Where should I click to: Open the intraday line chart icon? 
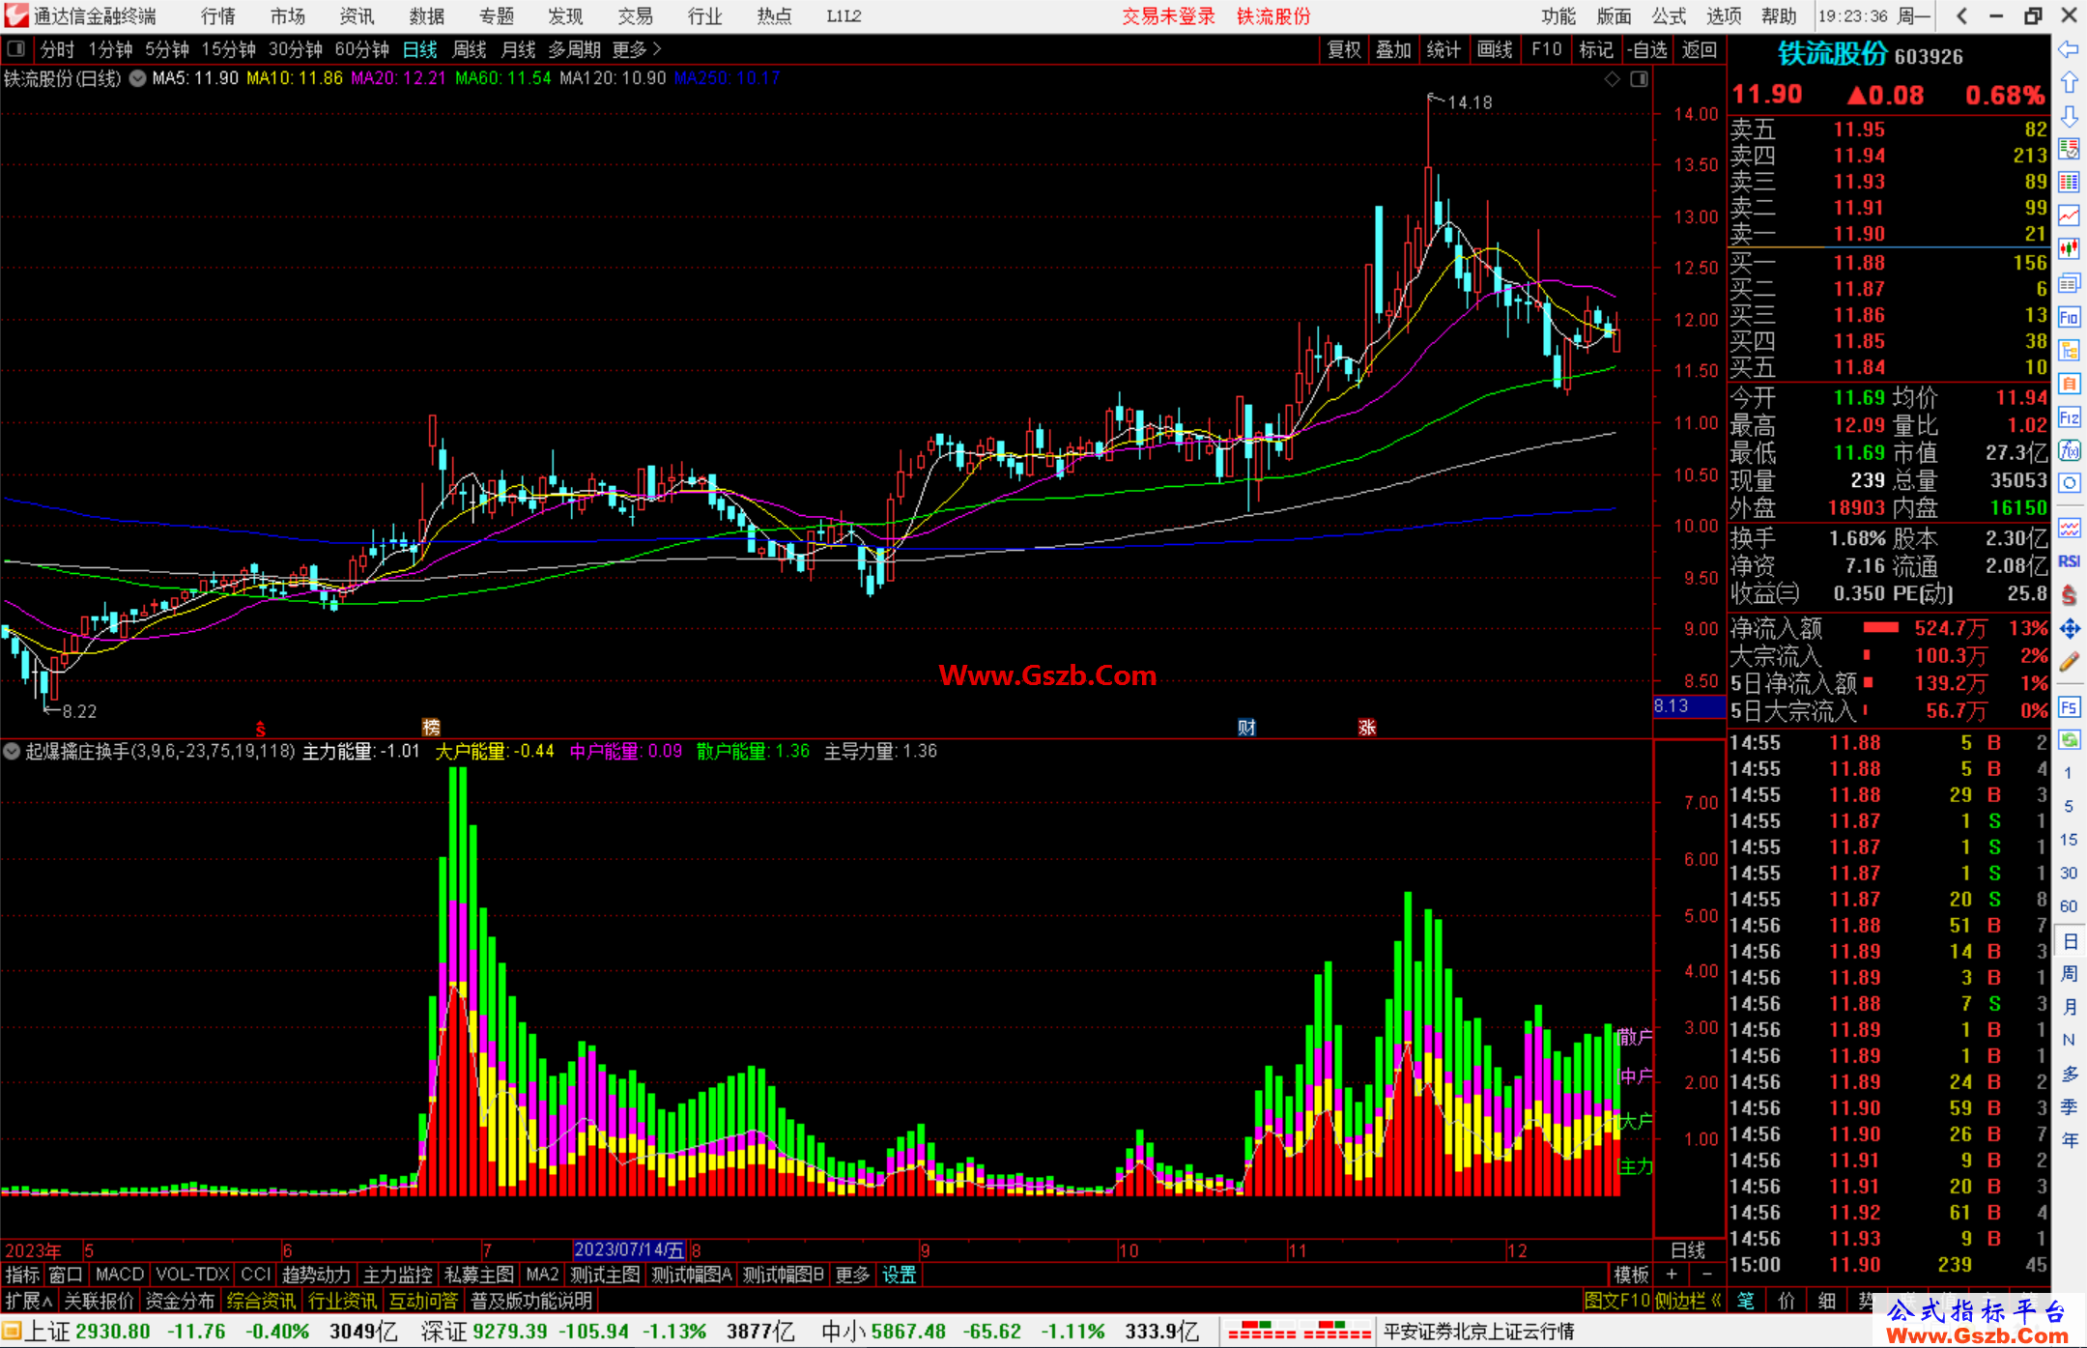pos(2069,215)
